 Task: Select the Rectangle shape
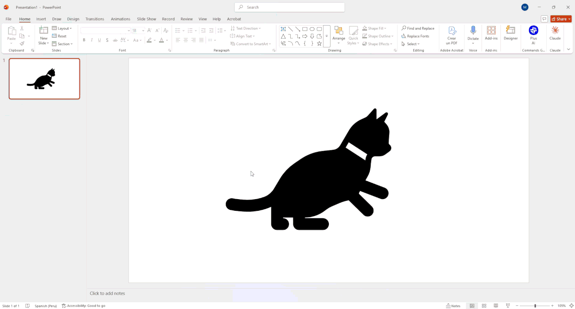click(305, 29)
